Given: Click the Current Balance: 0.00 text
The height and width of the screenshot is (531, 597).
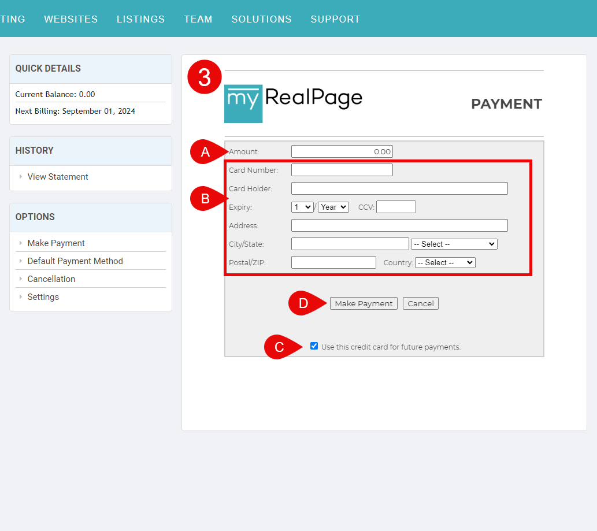Looking at the screenshot, I should point(55,94).
